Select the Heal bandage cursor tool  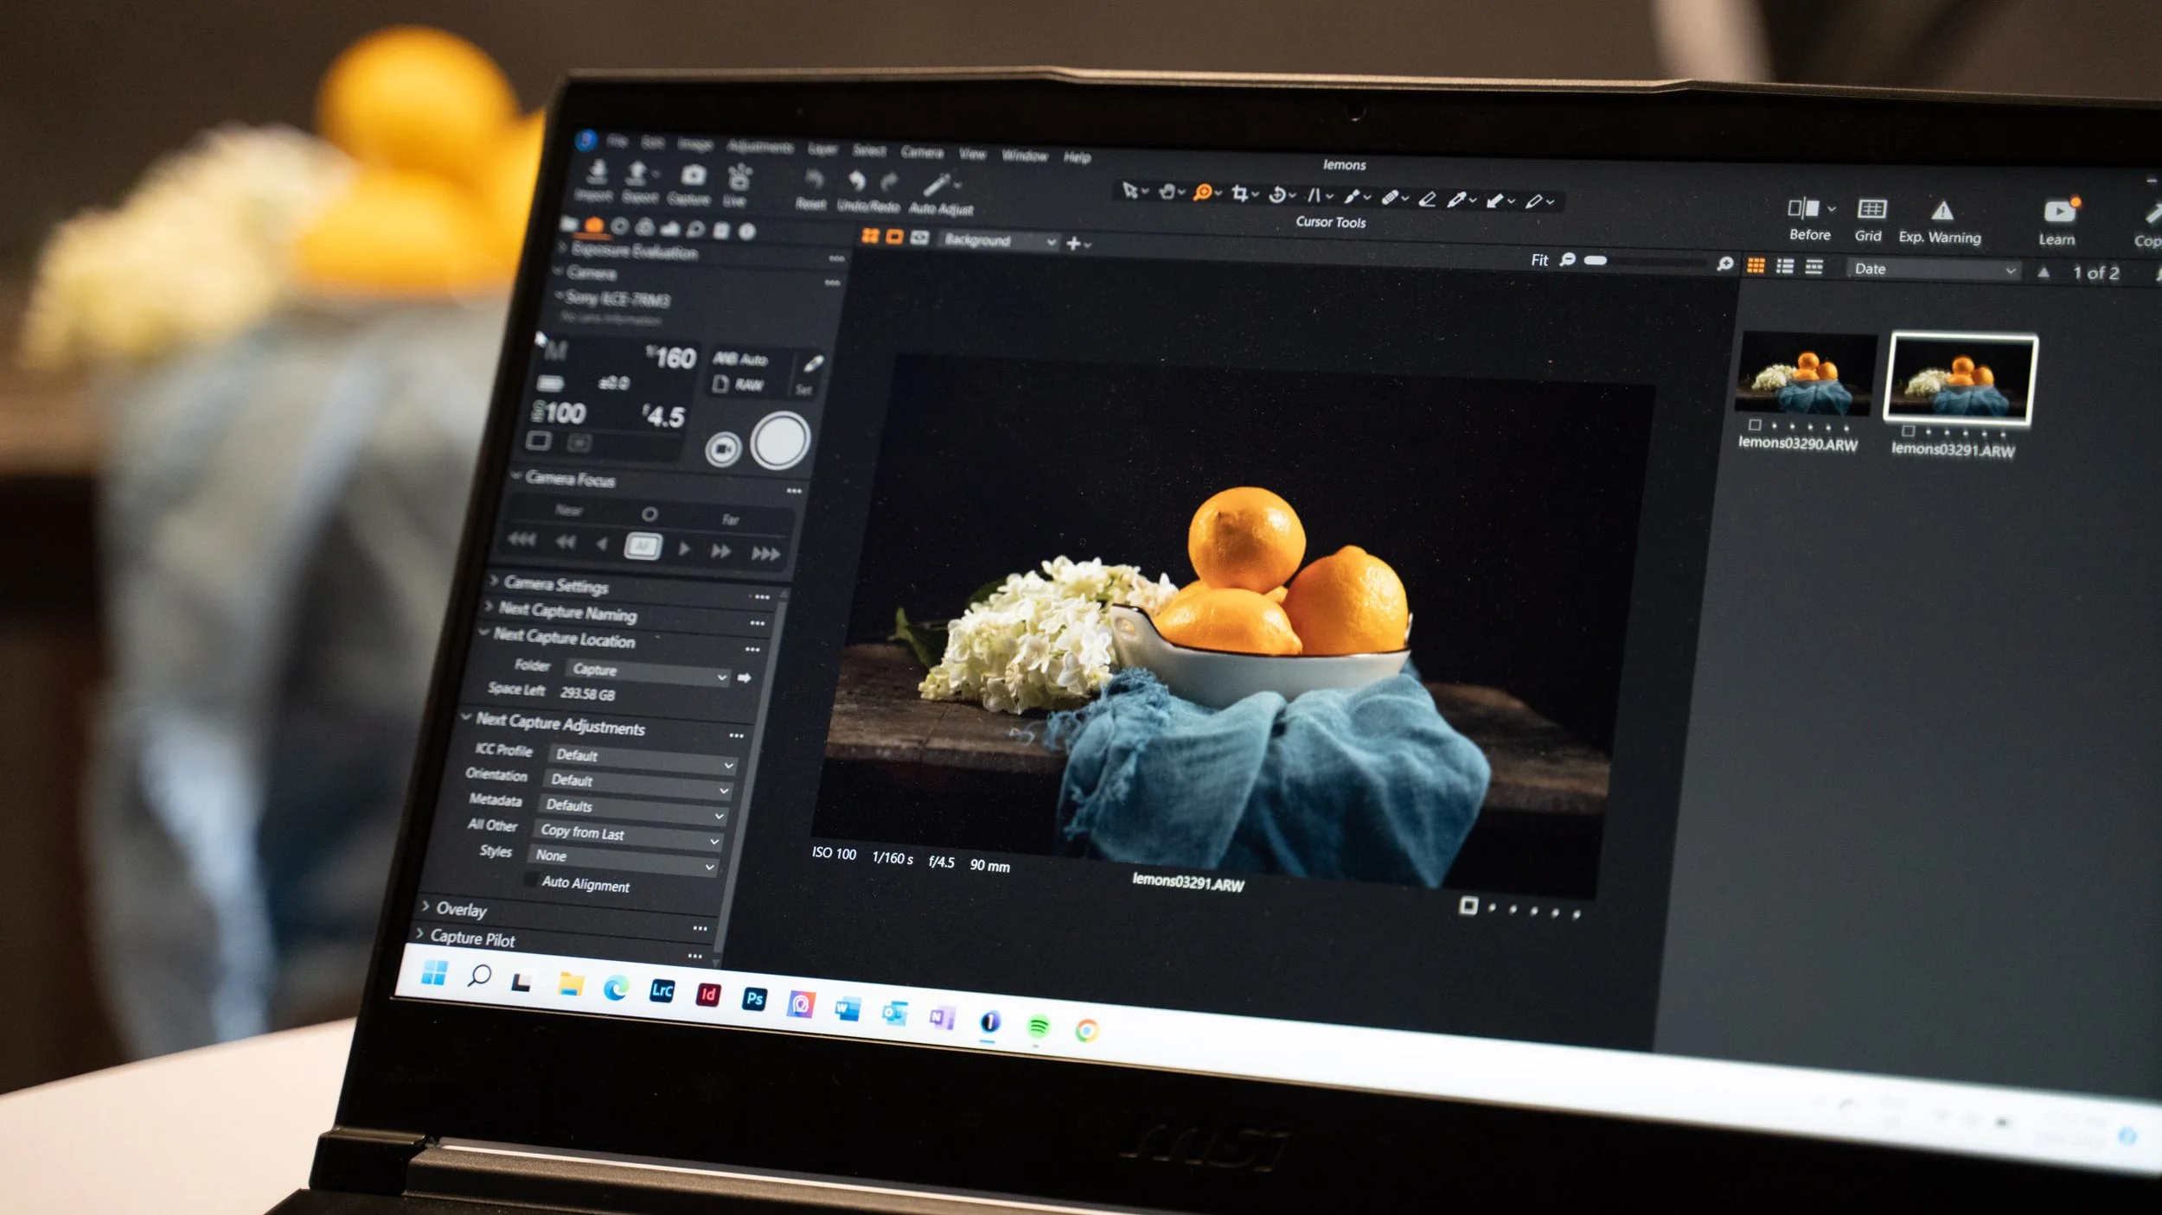point(1390,197)
